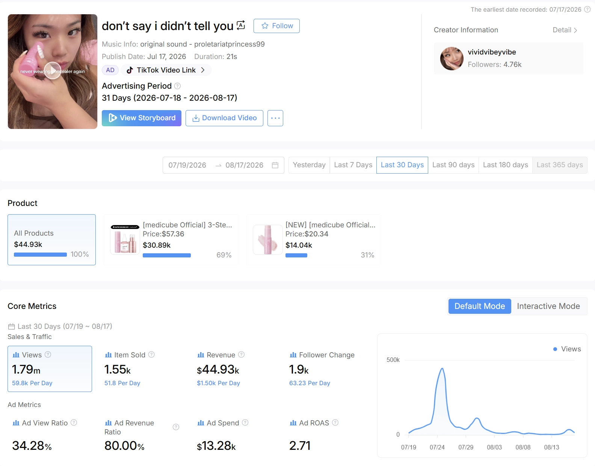Open the three-dot more options menu
The width and height of the screenshot is (595, 466).
click(x=275, y=118)
